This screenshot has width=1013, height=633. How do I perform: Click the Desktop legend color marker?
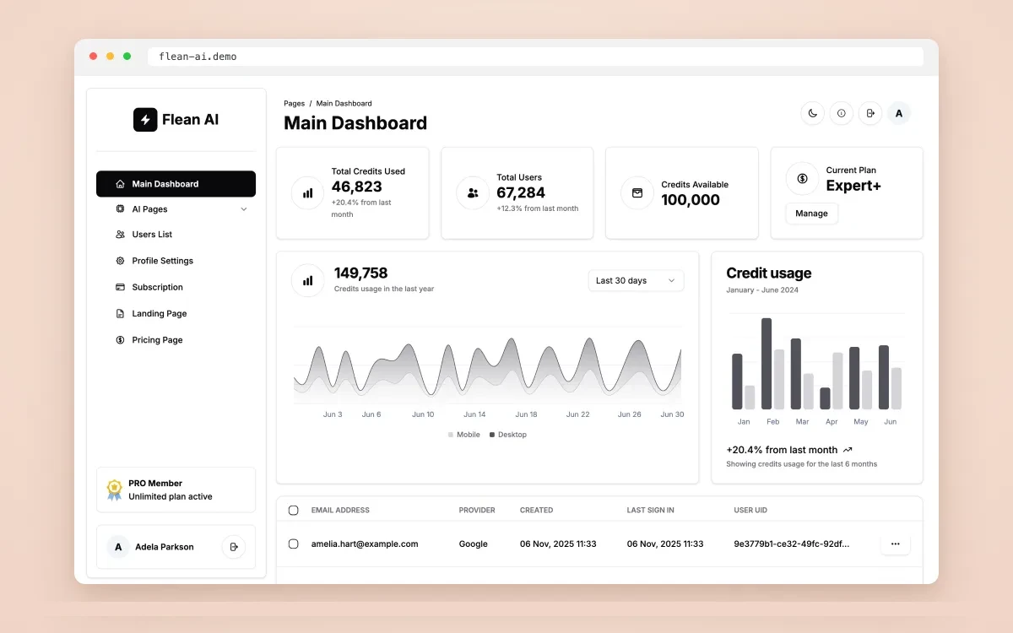click(x=492, y=435)
